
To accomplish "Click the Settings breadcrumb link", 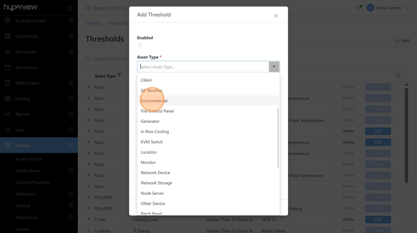I will [x=93, y=23].
